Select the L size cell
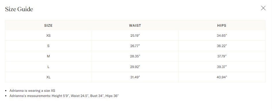This screenshot has width=272, height=109. point(48,67)
